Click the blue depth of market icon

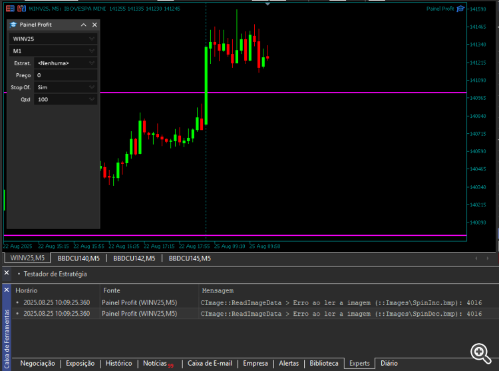click(21, 9)
